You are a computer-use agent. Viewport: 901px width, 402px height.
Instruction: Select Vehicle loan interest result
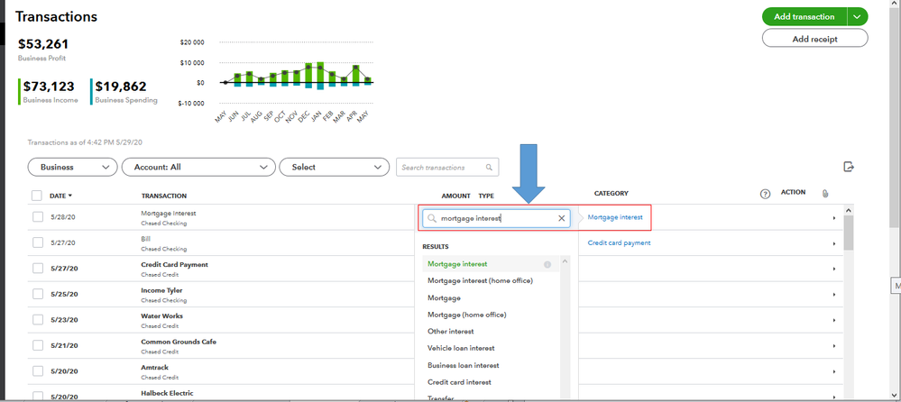pos(461,348)
